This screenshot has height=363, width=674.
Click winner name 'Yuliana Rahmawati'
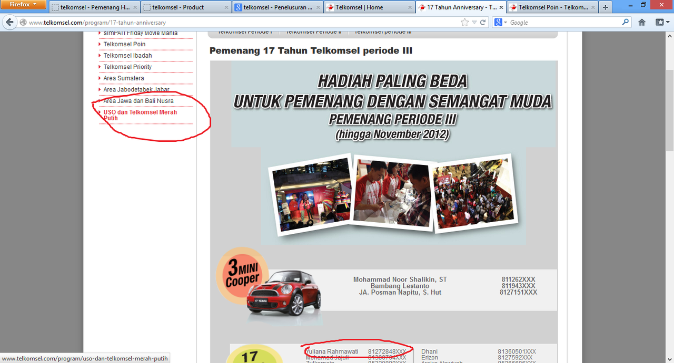332,351
